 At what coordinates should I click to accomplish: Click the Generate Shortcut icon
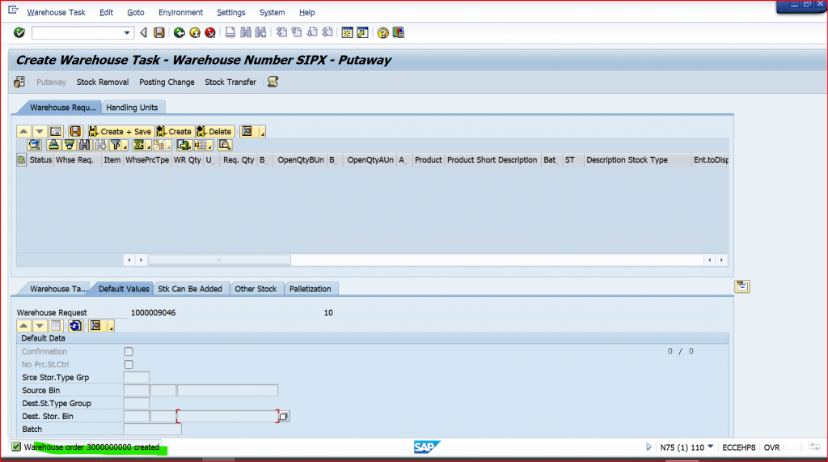(362, 33)
